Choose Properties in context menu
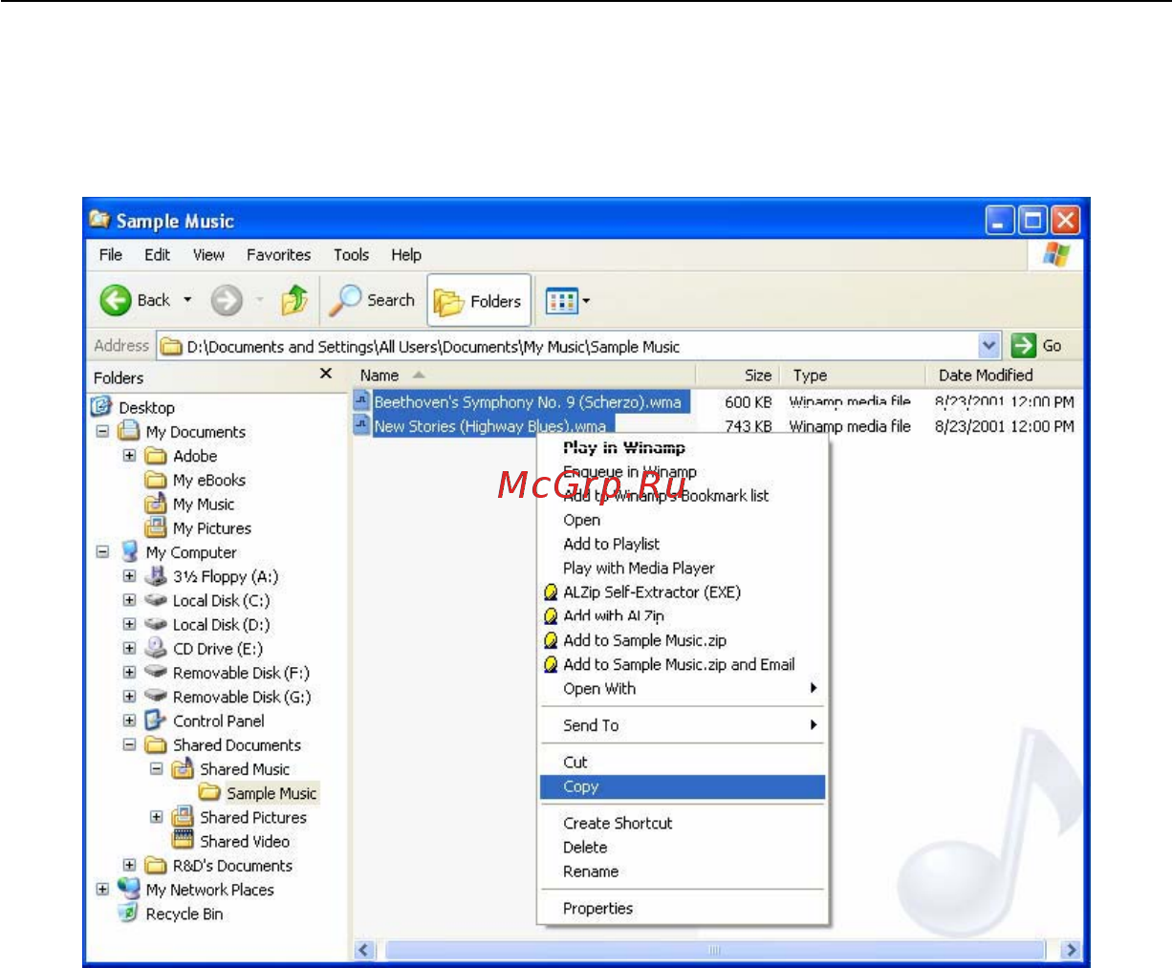This screenshot has height=968, width=1172. click(x=597, y=908)
